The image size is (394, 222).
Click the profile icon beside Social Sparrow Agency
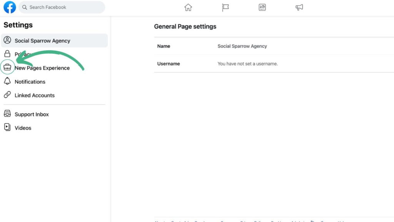click(7, 40)
